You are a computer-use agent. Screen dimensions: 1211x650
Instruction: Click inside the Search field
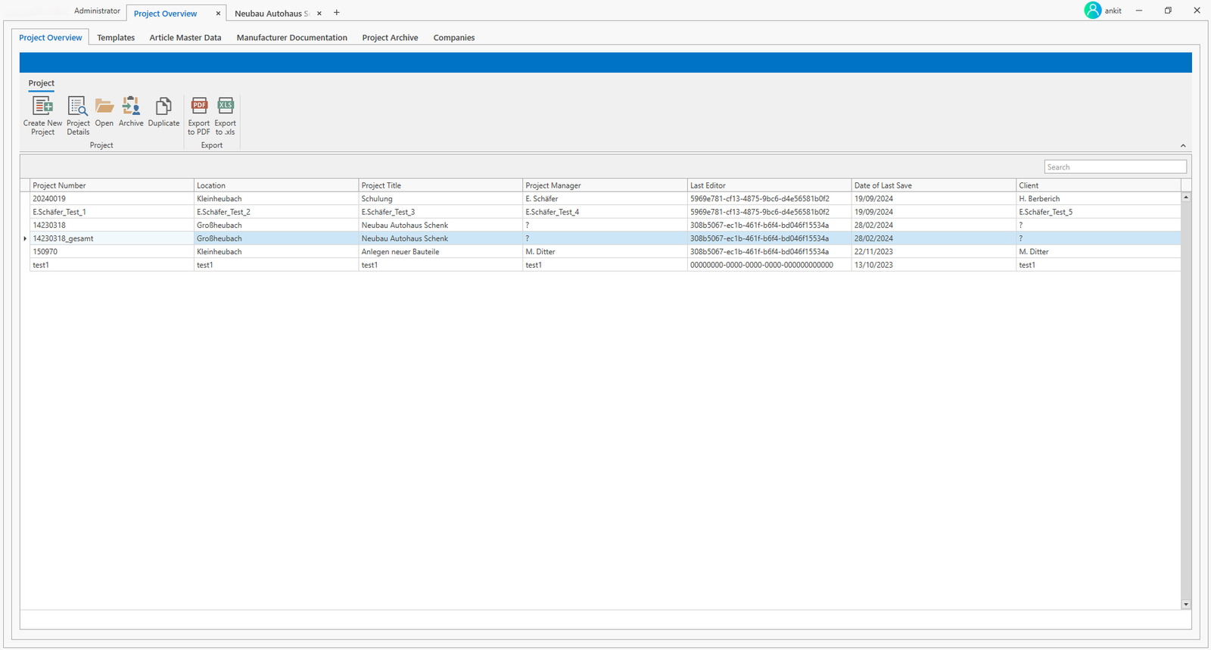click(1115, 167)
